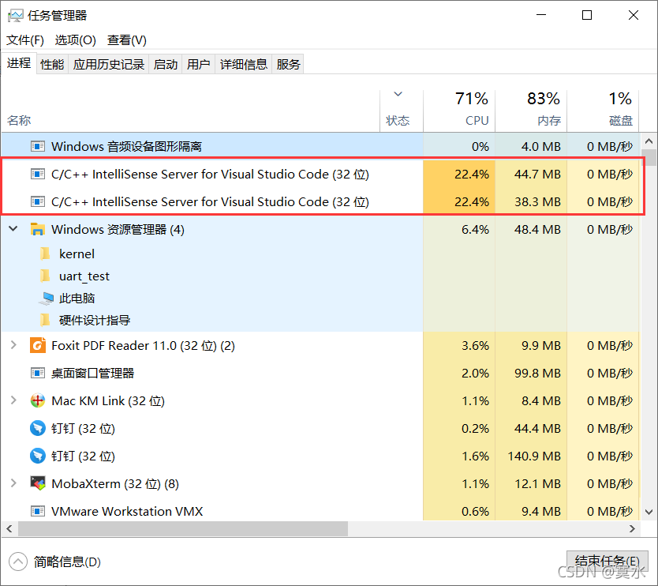The height and width of the screenshot is (586, 658).
Task: Click the 140.9 MB memory value
Action: [x=534, y=456]
